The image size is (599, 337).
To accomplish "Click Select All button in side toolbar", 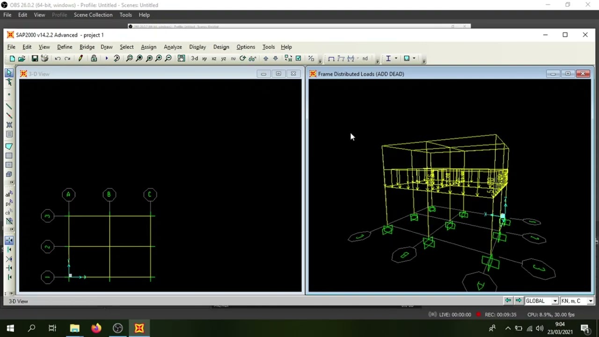I will tap(9, 194).
